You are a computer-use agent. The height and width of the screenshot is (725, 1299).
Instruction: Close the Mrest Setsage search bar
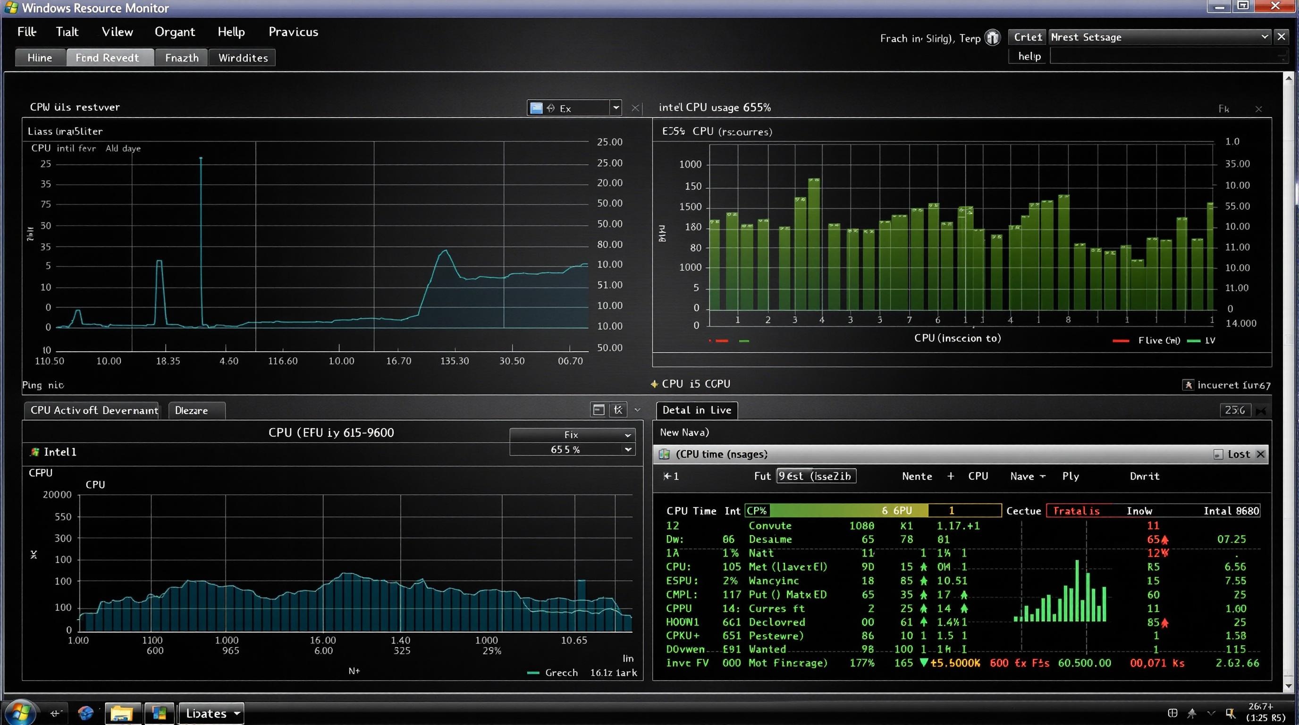click(1281, 36)
